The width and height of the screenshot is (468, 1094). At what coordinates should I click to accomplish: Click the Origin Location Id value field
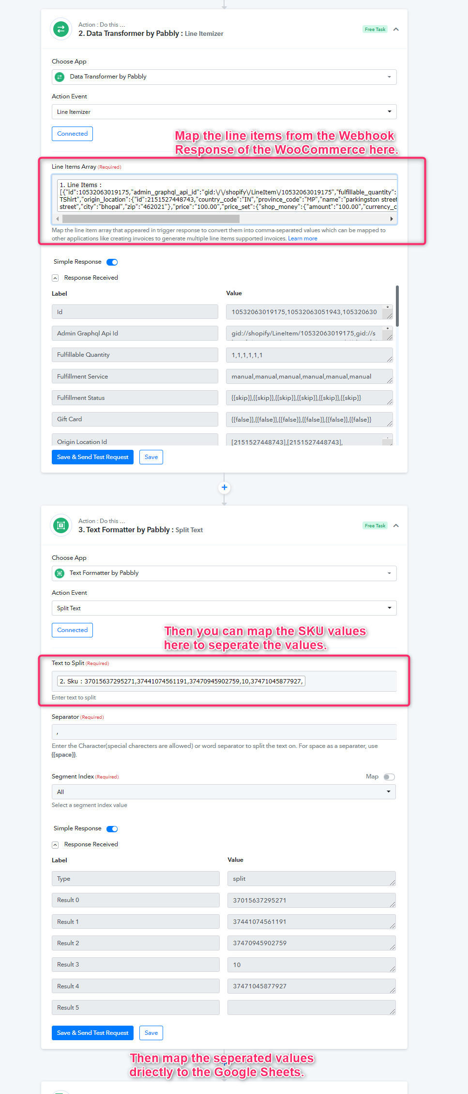pos(309,440)
